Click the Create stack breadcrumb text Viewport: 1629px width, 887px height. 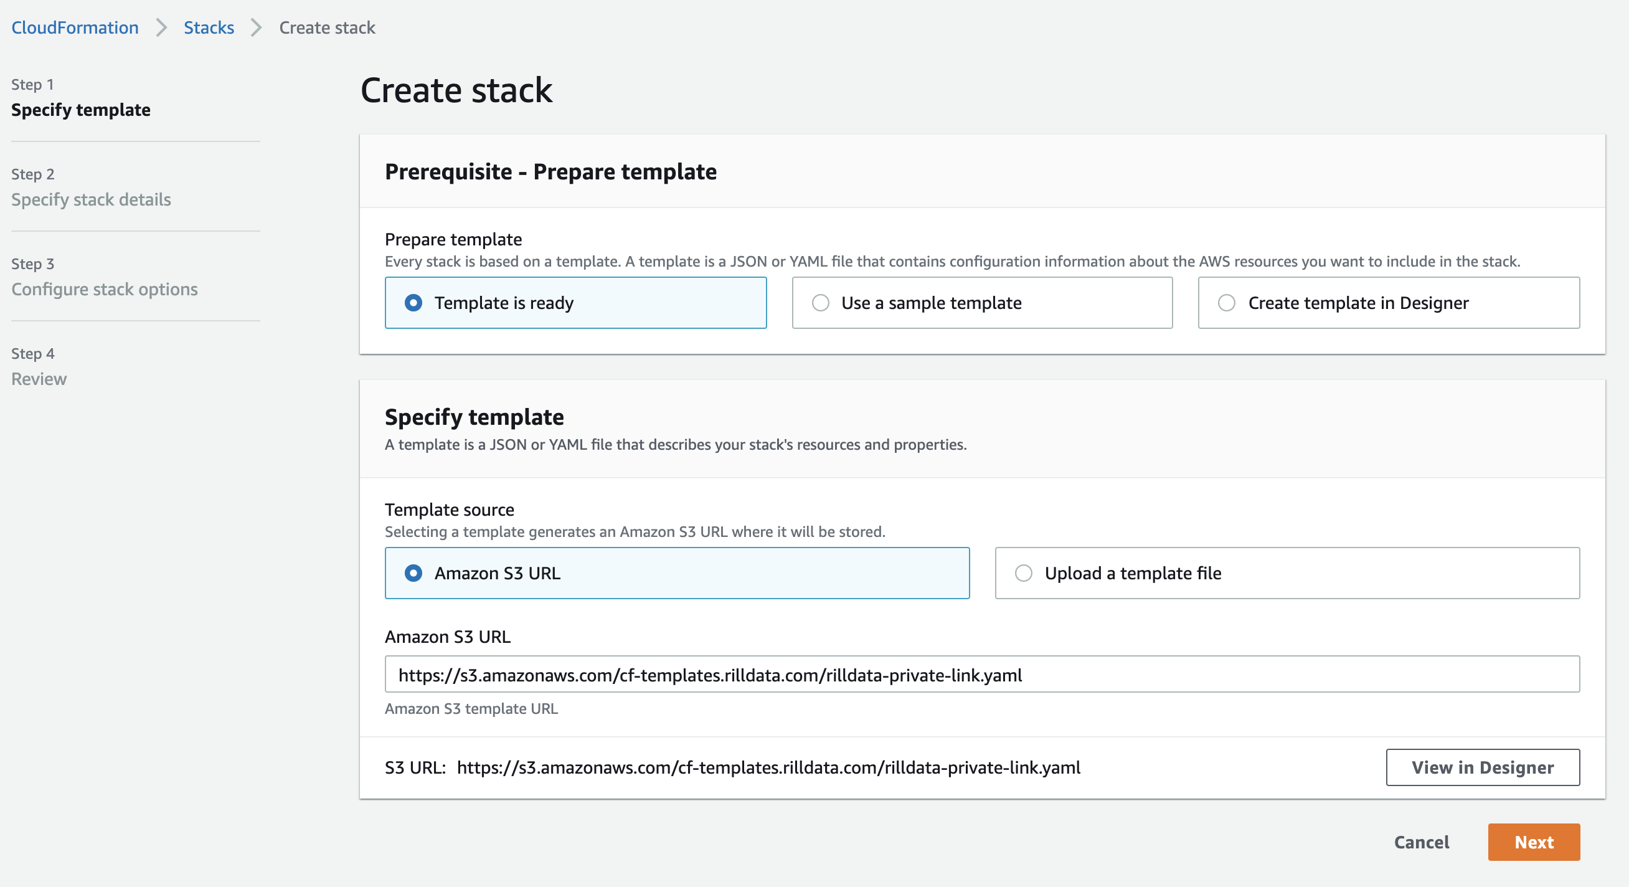coord(327,28)
